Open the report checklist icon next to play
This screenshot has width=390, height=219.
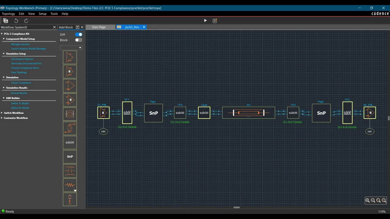coord(215,21)
